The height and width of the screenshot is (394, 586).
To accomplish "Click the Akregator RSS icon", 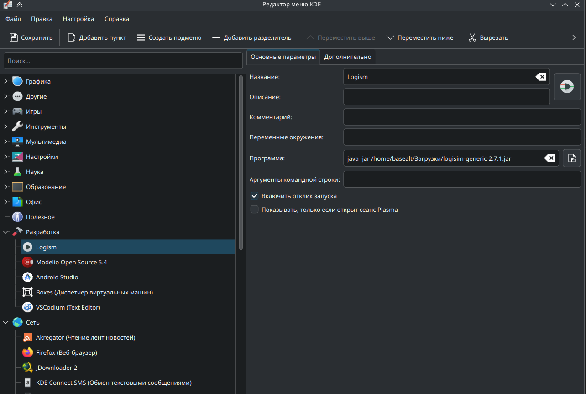I will coord(27,337).
